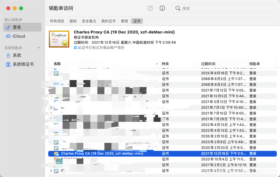Collapse the 系统钥匙串 section chevron

pos(39,48)
